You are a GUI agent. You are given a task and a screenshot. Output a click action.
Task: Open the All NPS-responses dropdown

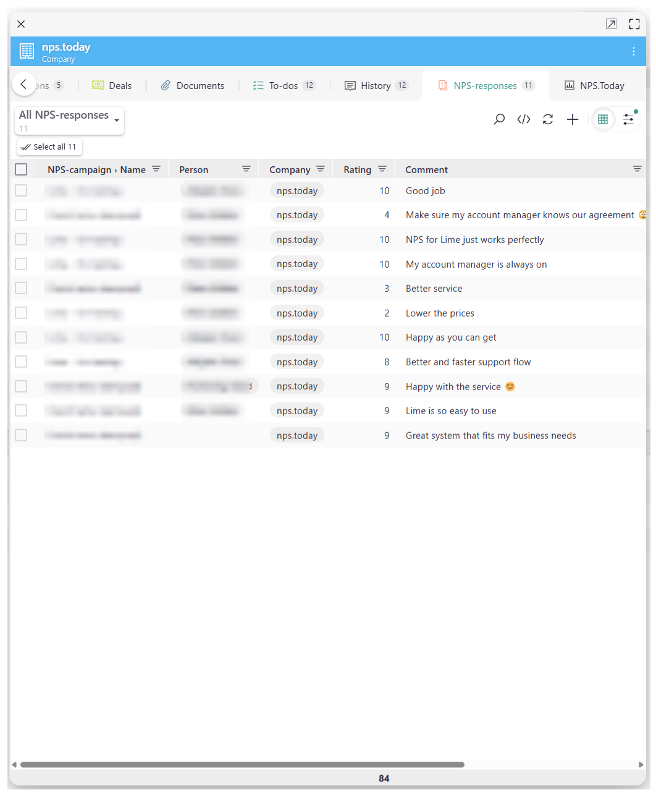click(69, 119)
